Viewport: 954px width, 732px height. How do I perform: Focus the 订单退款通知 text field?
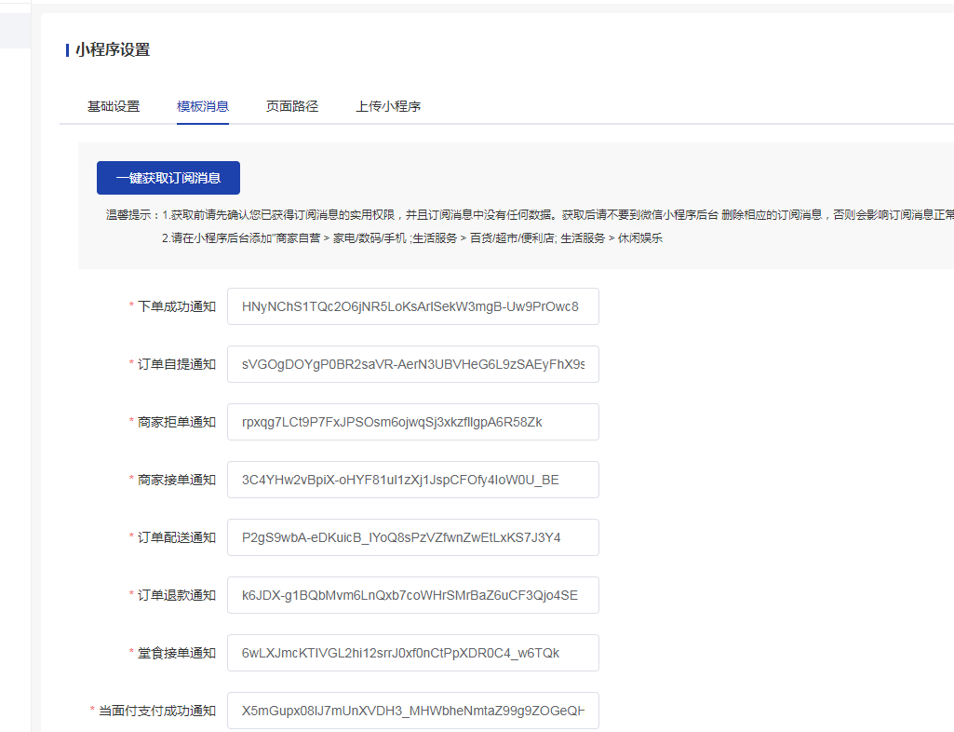(x=413, y=595)
